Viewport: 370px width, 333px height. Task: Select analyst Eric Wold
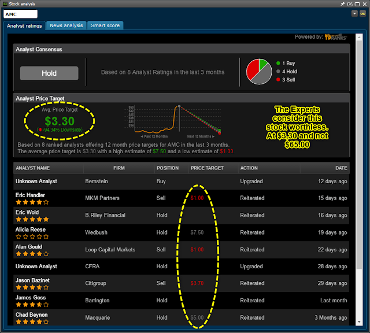click(27, 212)
